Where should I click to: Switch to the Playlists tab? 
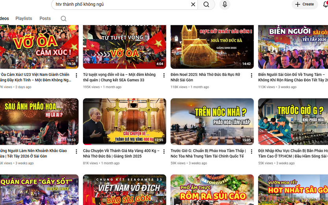tap(24, 18)
